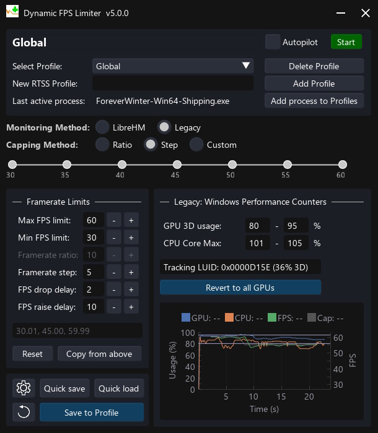Click the Min FPS limit value field

tap(94, 238)
